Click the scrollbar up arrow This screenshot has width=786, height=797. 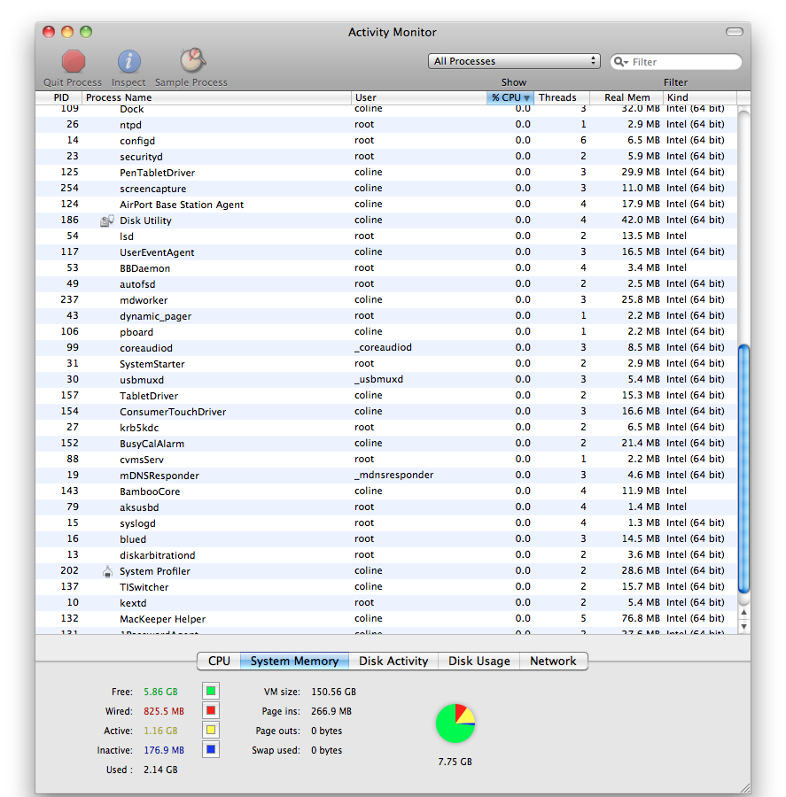coord(743,613)
